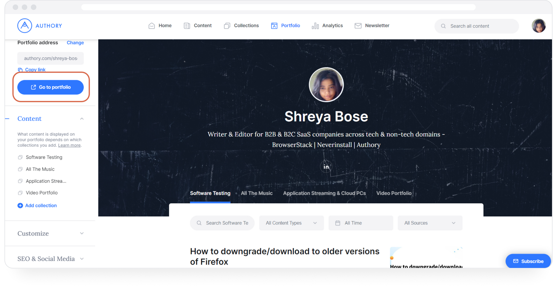Screen dimensions: 557x291
Task: Click the Authory logo icon
Action: [x=25, y=26]
